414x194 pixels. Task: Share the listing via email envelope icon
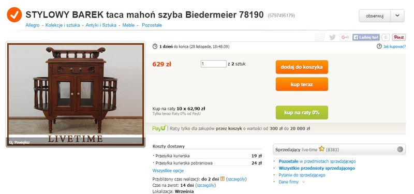tap(320, 37)
